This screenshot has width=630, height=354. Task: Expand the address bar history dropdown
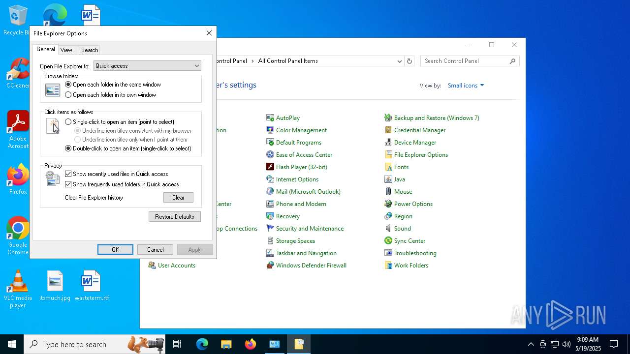(x=399, y=61)
